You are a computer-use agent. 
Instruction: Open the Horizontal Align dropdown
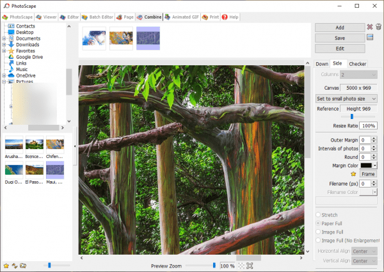tap(364, 251)
